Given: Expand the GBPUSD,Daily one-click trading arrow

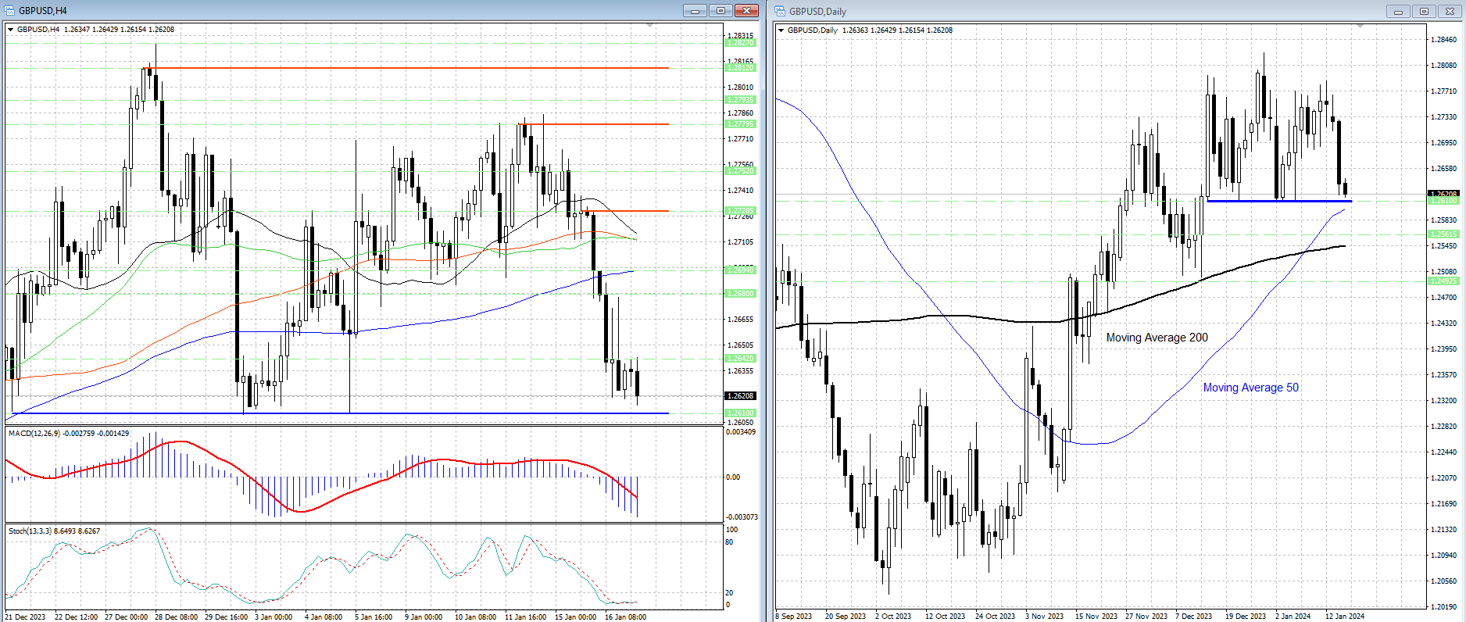Looking at the screenshot, I should 781,30.
